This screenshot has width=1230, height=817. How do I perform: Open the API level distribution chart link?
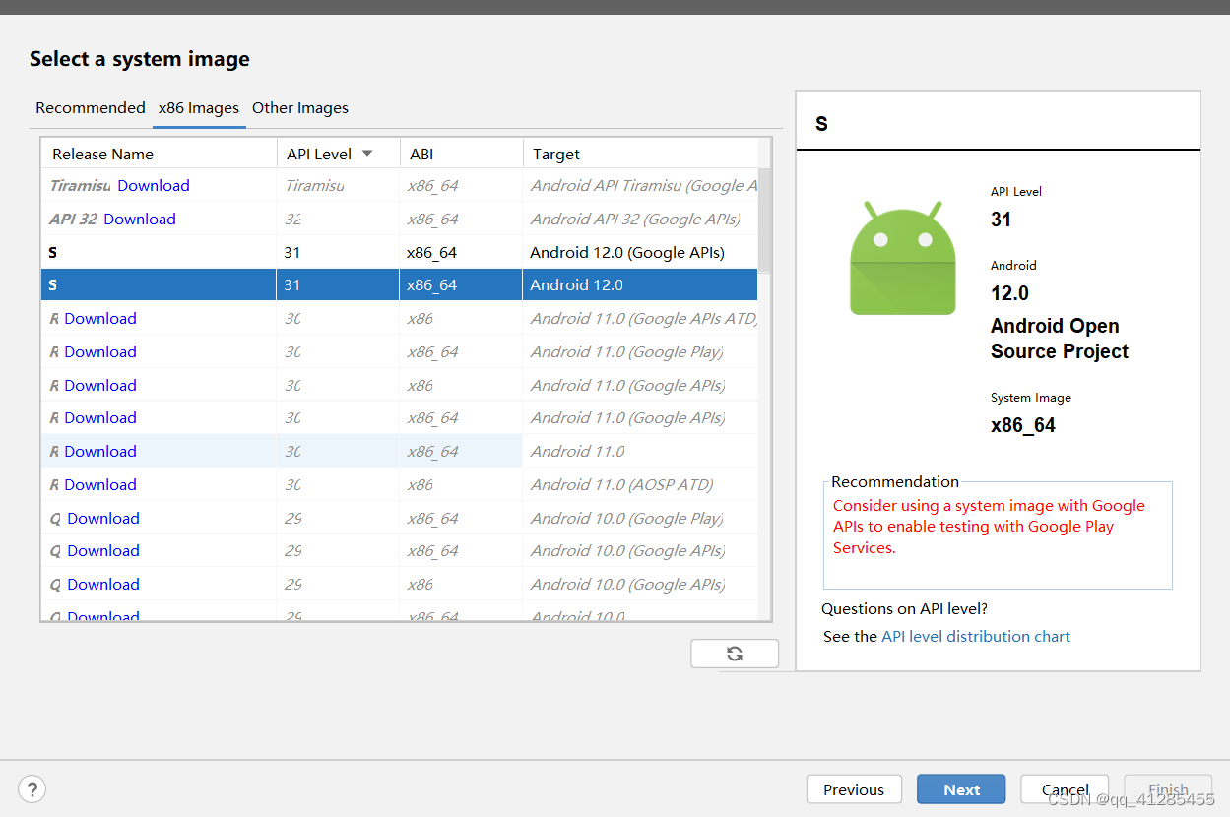point(976,637)
